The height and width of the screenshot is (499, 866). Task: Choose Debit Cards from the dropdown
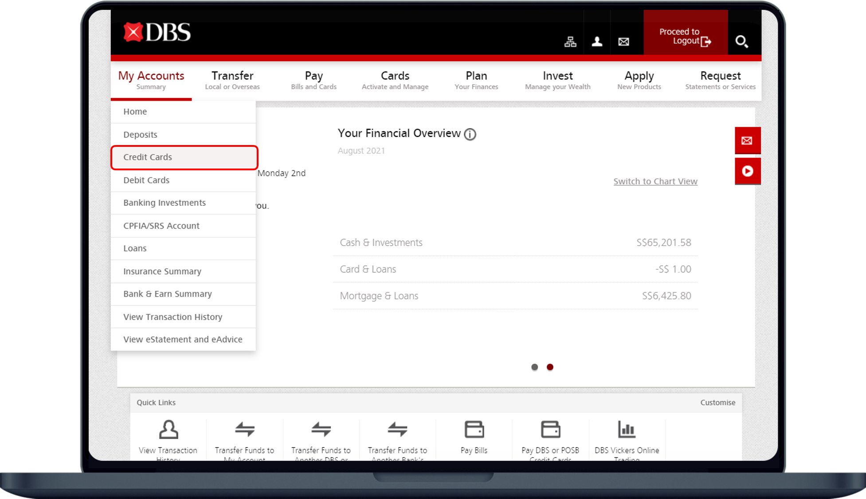pos(183,180)
